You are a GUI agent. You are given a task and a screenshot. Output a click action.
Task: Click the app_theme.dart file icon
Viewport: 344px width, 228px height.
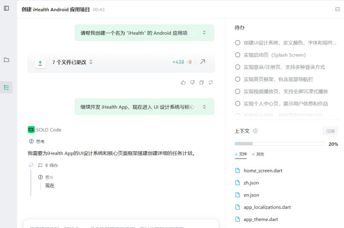click(x=238, y=219)
